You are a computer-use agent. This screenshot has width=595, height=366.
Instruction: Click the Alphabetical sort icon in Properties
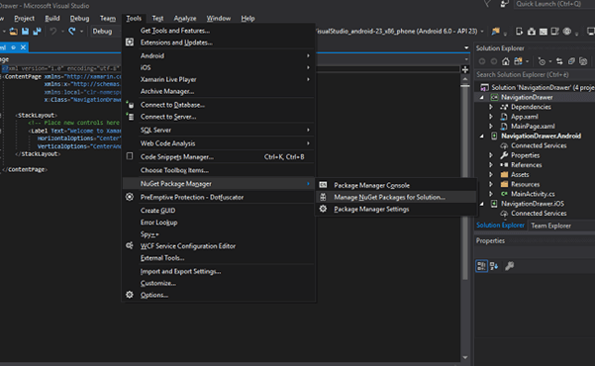point(494,266)
